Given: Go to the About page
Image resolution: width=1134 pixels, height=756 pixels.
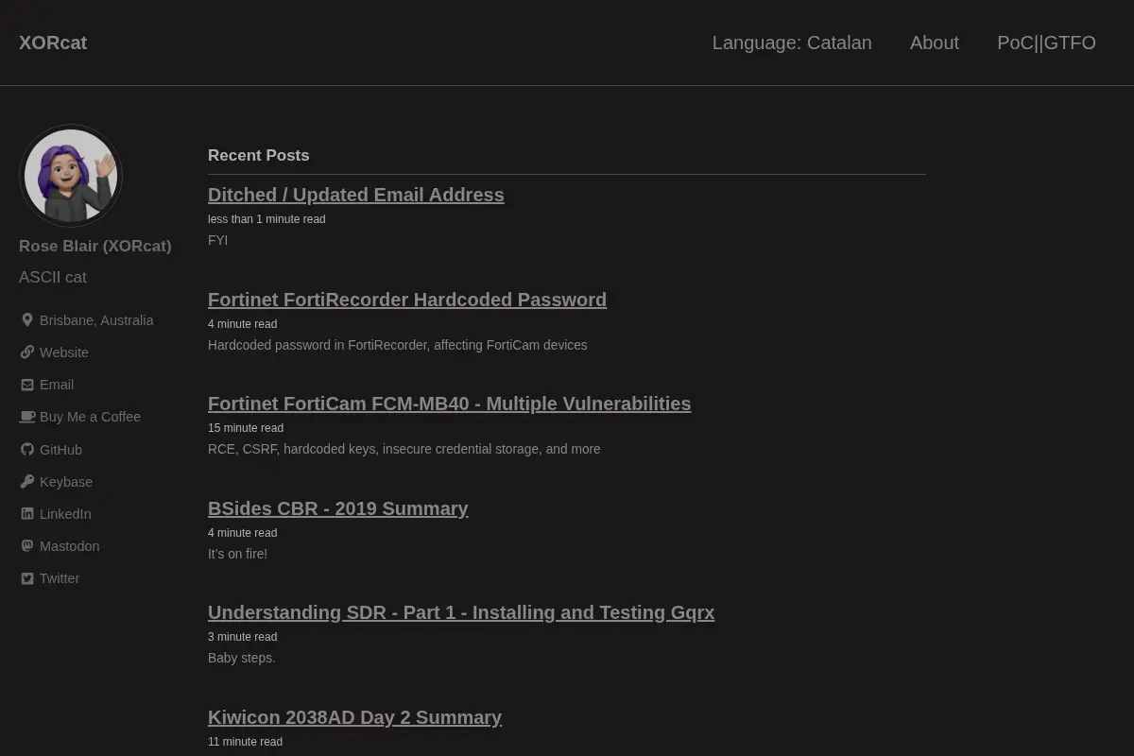Looking at the screenshot, I should coord(935,43).
